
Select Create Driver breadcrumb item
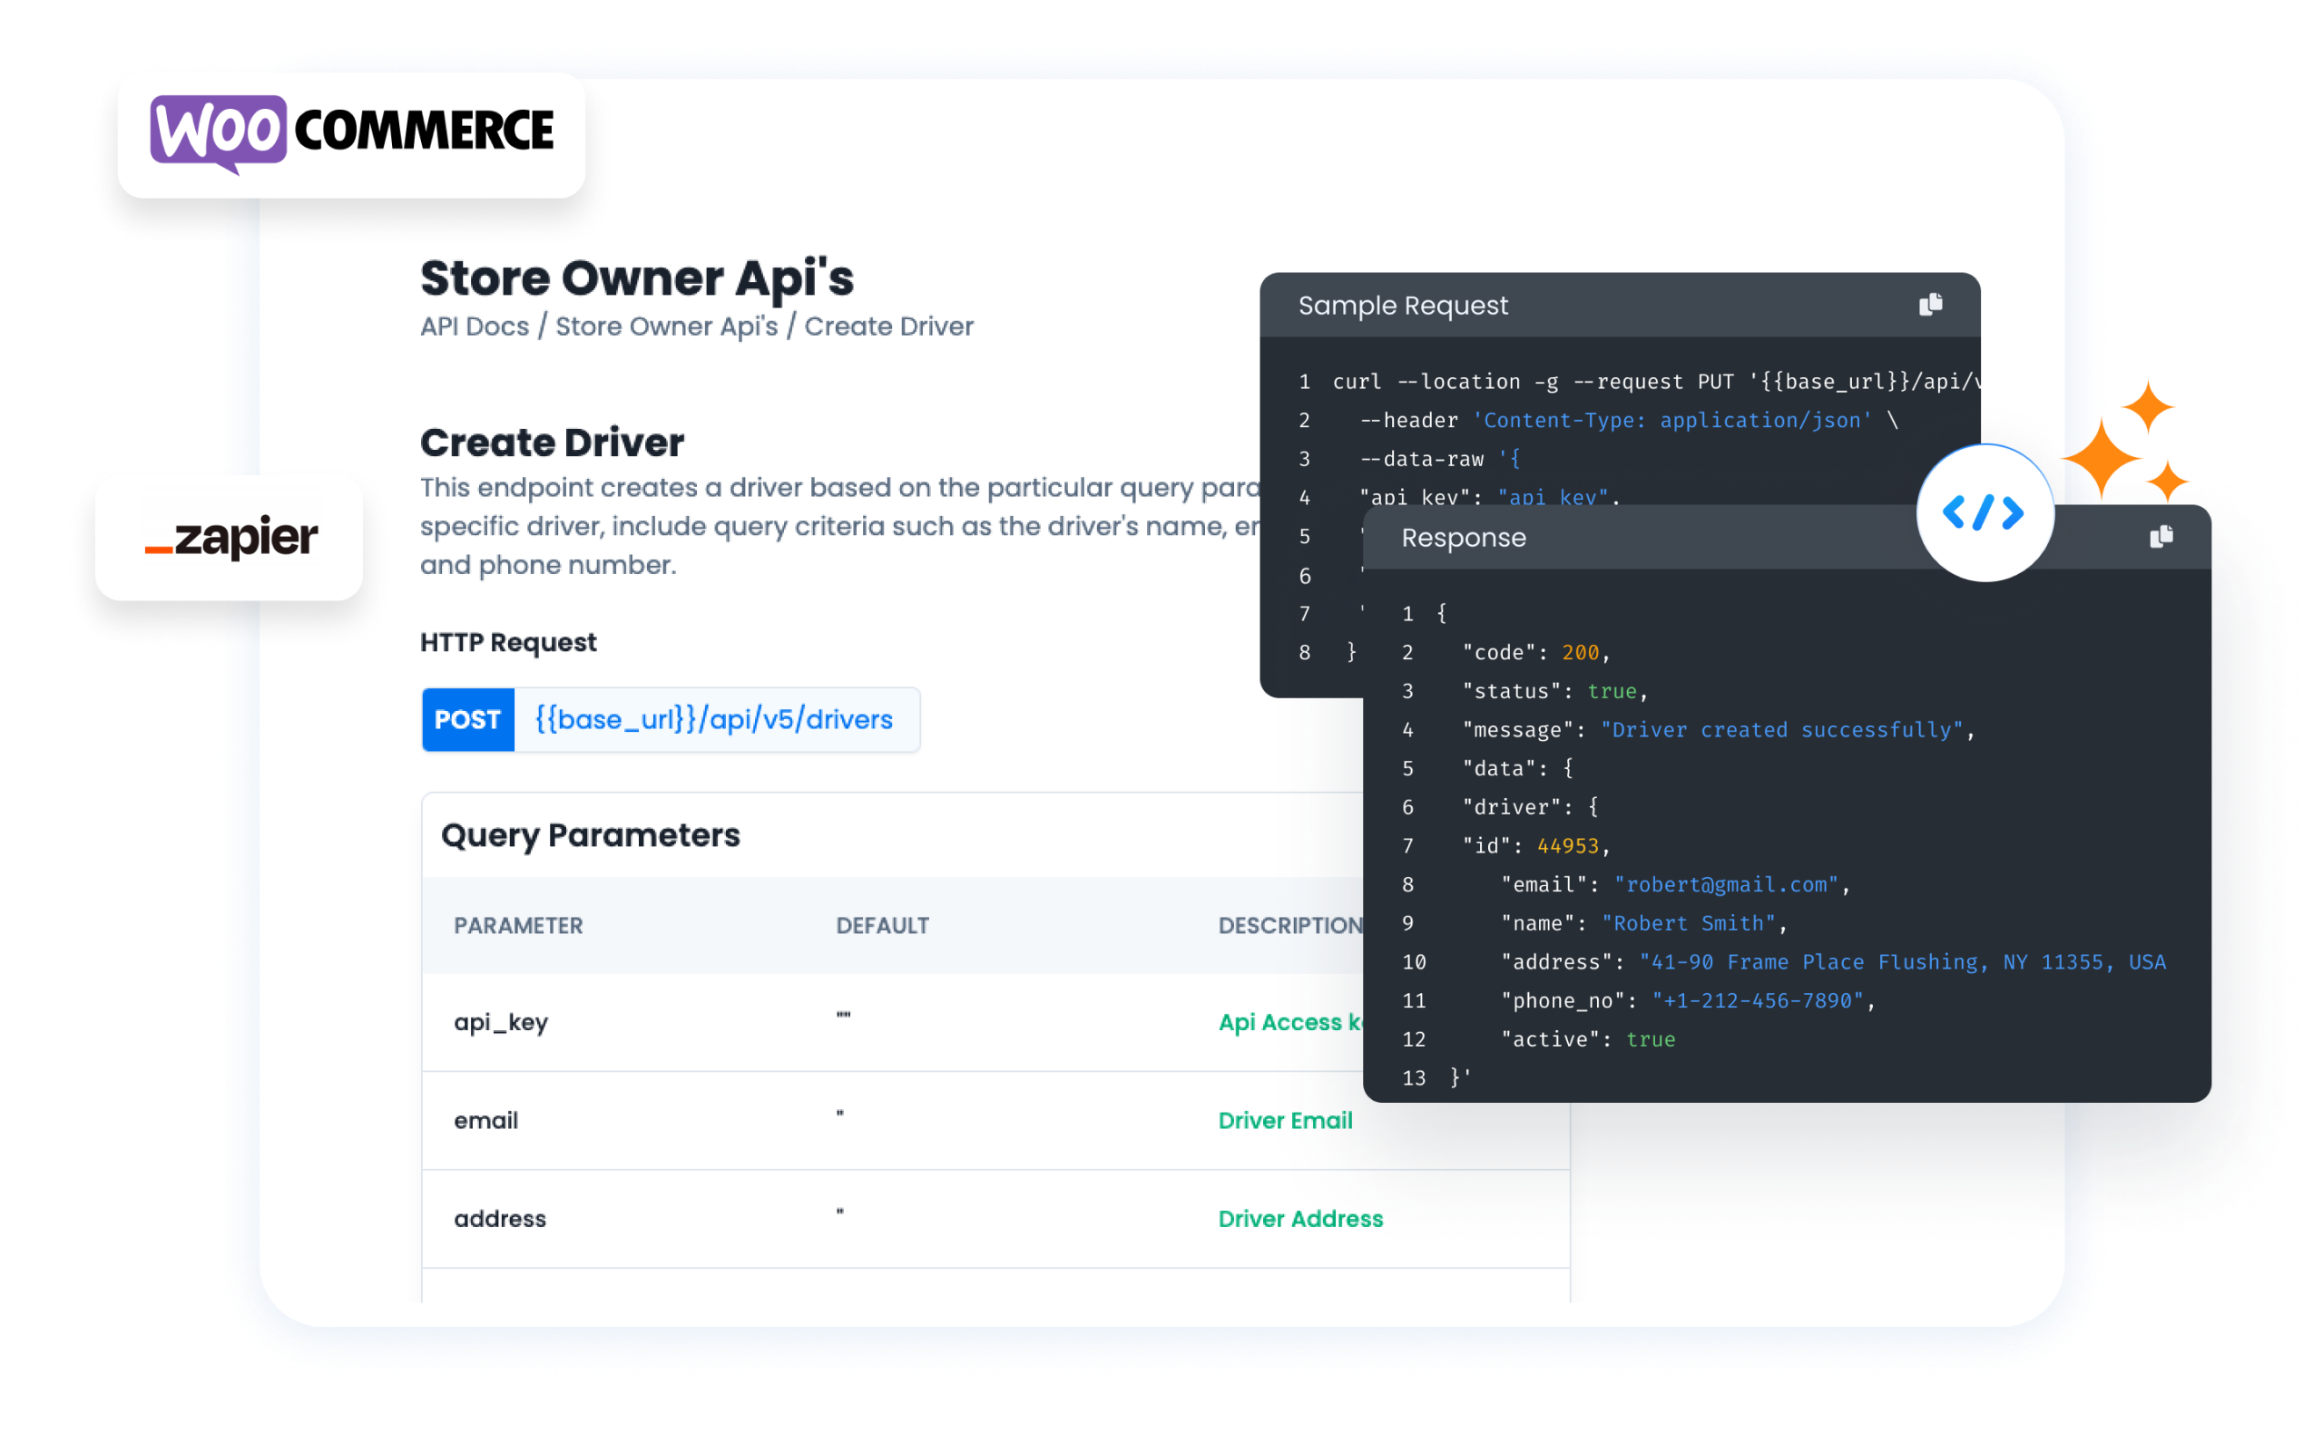888,326
